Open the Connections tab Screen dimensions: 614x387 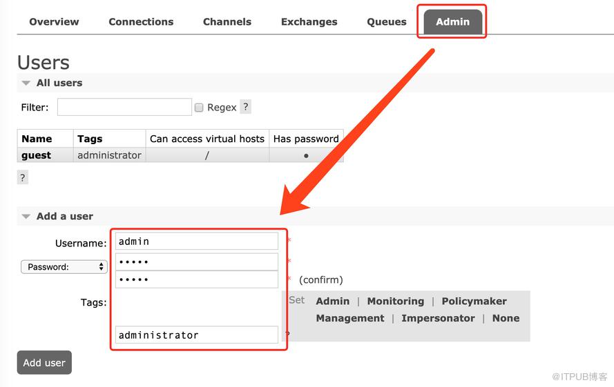point(141,22)
